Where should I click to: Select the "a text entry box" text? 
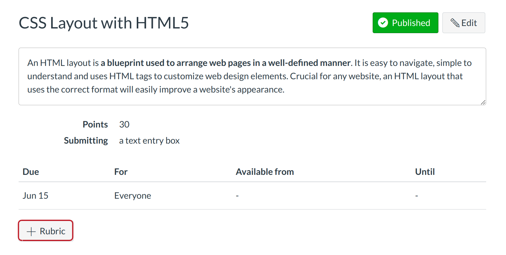click(149, 140)
